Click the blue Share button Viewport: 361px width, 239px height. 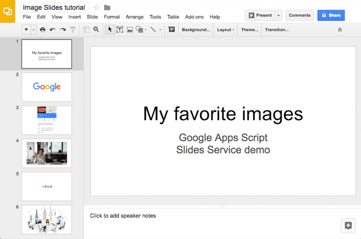(x=331, y=15)
